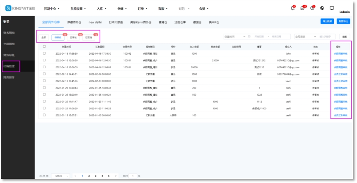The image size is (357, 183).
Task: Click the next page arrow in pagination
Action: pos(116,176)
